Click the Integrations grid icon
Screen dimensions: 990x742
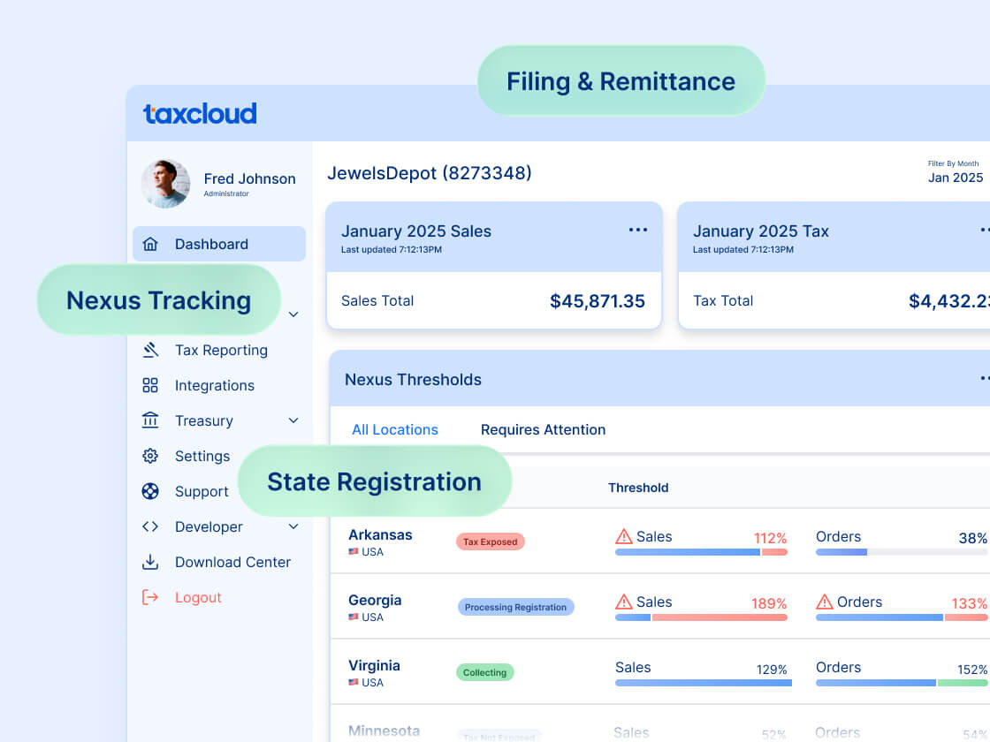pos(150,385)
